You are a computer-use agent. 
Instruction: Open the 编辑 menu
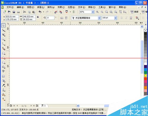click(20, 7)
